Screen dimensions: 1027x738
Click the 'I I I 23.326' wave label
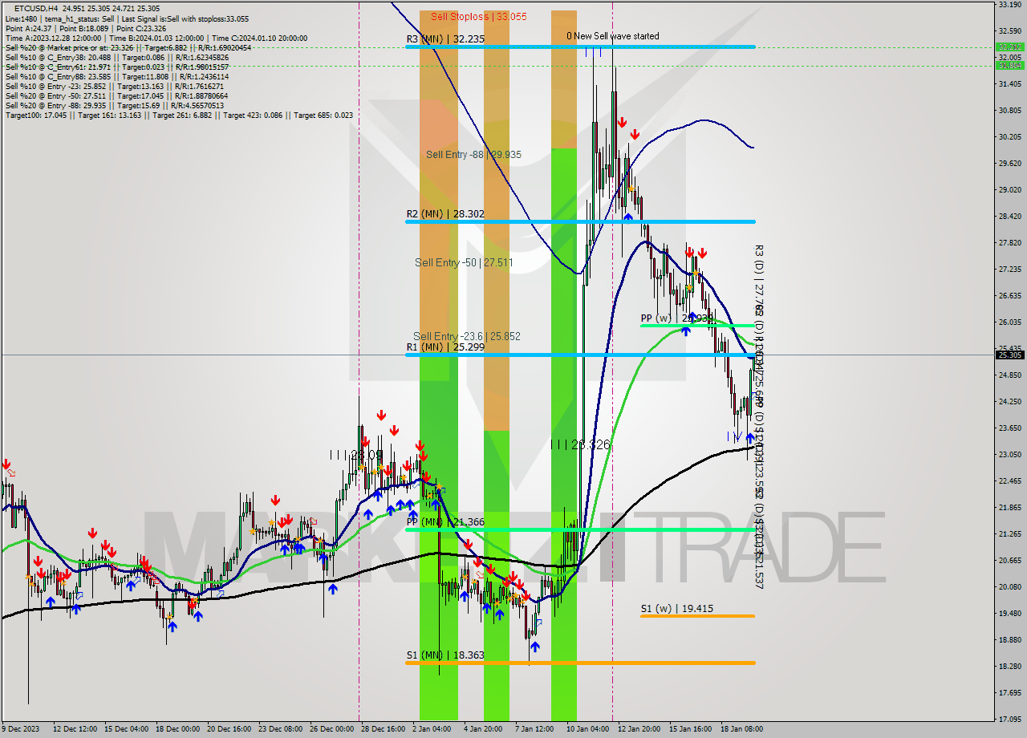pyautogui.click(x=580, y=444)
